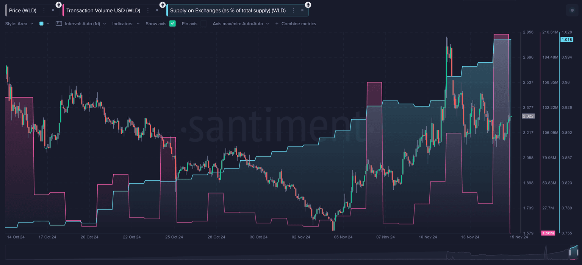Click the interval ruler icon
Screen dimensions: 582x265
click(x=59, y=23)
